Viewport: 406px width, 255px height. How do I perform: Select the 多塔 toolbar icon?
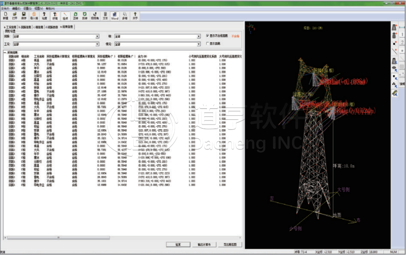(x=125, y=15)
